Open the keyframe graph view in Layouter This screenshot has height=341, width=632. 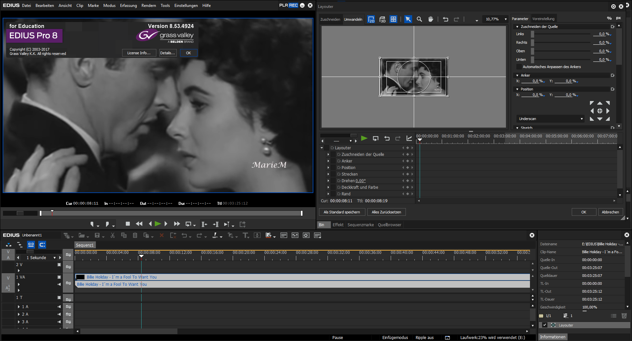coord(409,138)
